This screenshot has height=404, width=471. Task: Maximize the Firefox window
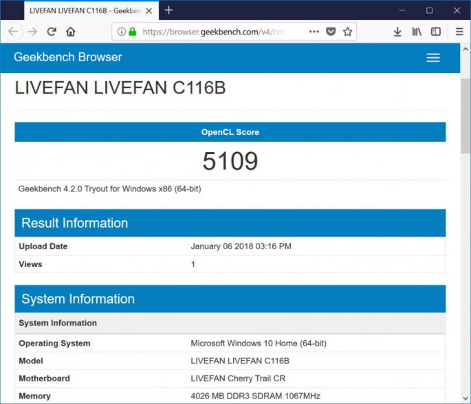click(x=430, y=10)
